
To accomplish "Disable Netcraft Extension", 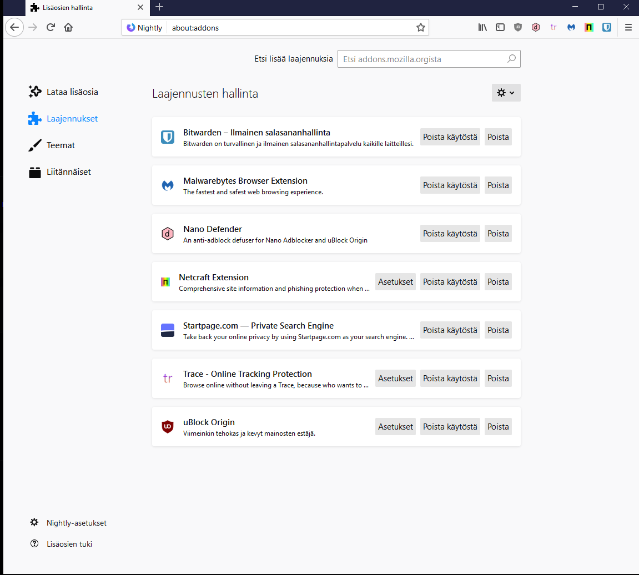I will click(x=450, y=282).
